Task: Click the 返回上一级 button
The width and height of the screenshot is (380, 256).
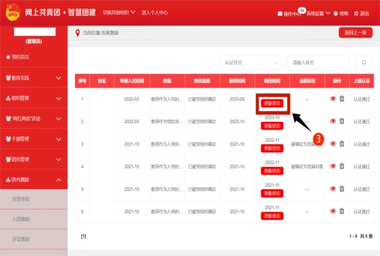Action: [x=355, y=33]
